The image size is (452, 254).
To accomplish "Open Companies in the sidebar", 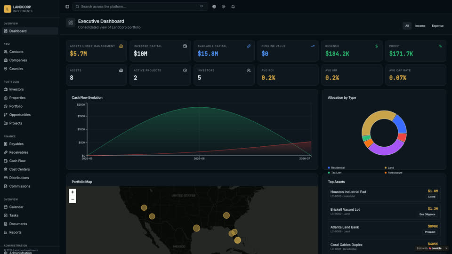I will 30,60.
